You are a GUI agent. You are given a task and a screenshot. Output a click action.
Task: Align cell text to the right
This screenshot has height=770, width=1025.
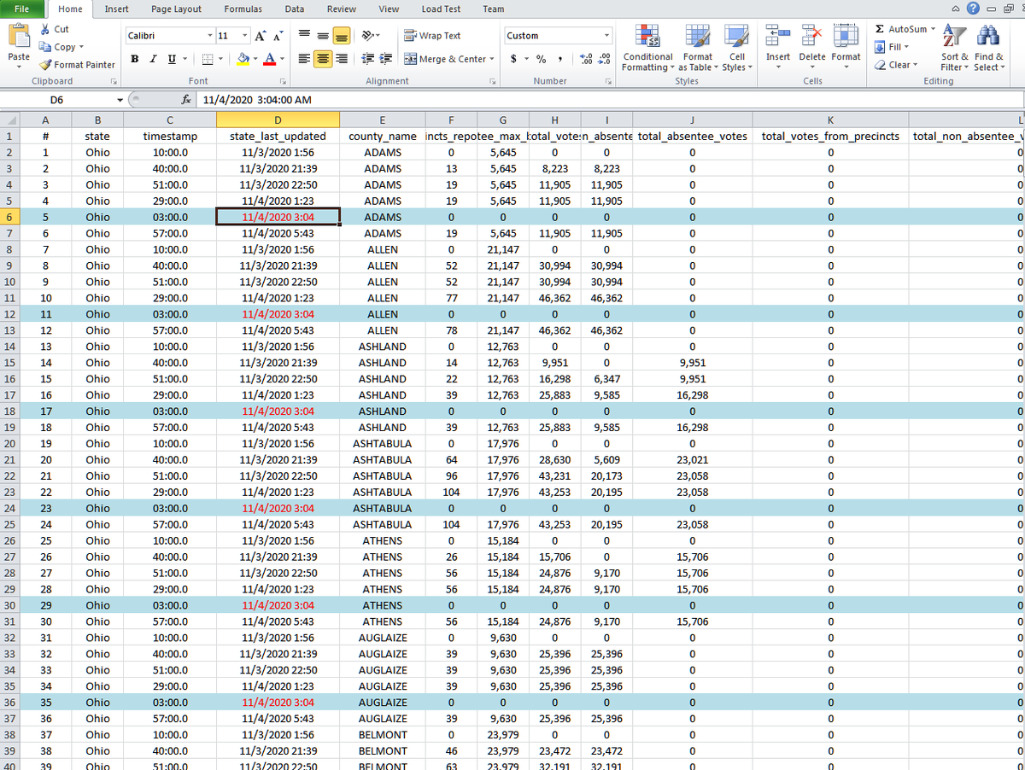(341, 59)
